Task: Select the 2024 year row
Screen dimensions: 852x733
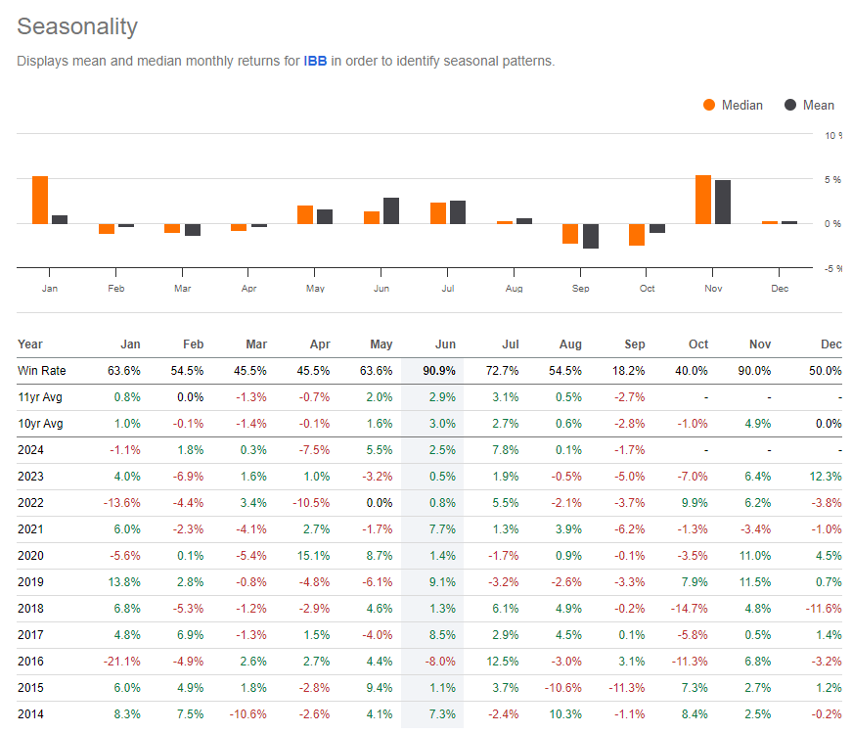Action: (x=30, y=450)
